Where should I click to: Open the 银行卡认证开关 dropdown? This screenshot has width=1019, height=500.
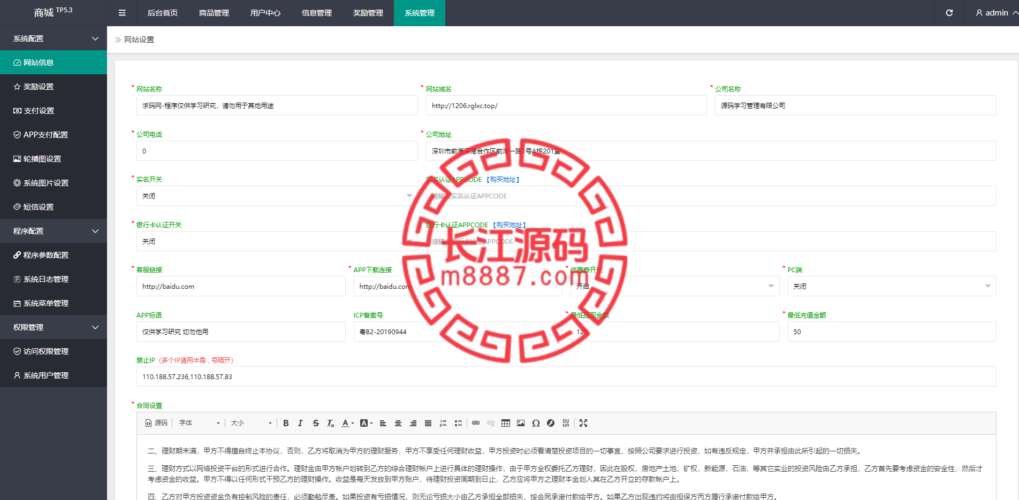[277, 241]
